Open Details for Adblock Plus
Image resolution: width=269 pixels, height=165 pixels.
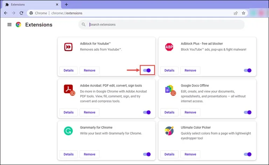coord(169,70)
